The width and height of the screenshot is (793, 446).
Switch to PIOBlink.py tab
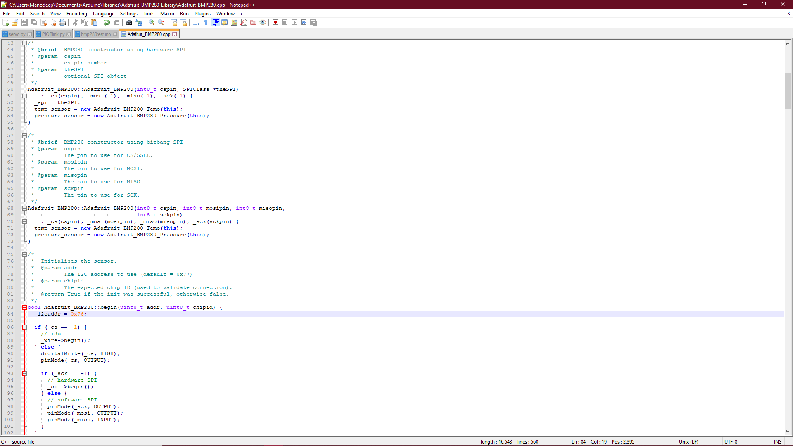[x=53, y=34]
